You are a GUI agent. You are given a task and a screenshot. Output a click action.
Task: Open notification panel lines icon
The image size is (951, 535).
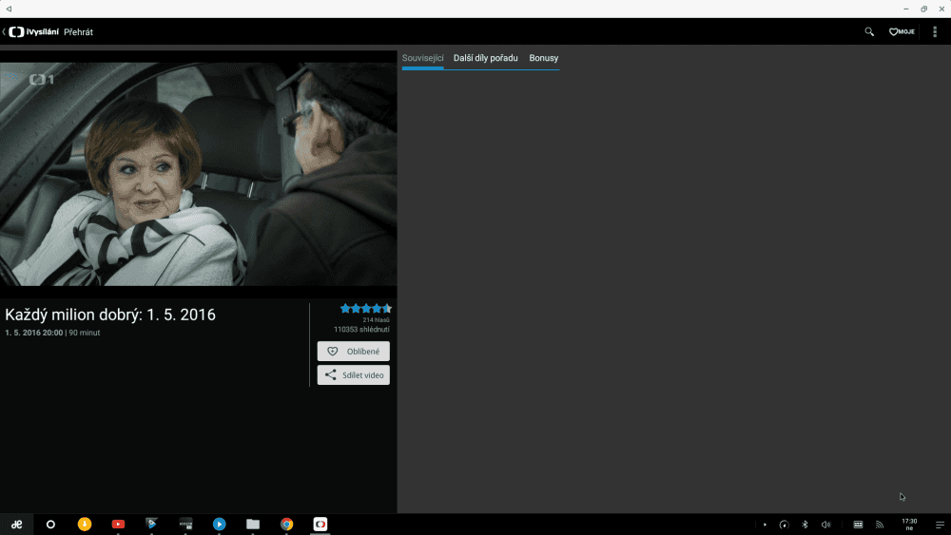click(x=940, y=525)
